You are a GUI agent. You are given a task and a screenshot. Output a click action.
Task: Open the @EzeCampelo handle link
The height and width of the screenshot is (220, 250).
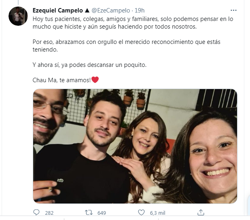111,10
